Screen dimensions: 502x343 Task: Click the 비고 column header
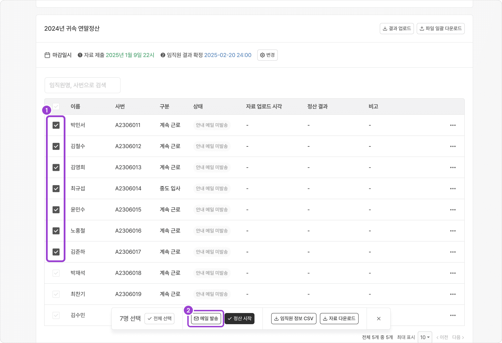coord(374,106)
